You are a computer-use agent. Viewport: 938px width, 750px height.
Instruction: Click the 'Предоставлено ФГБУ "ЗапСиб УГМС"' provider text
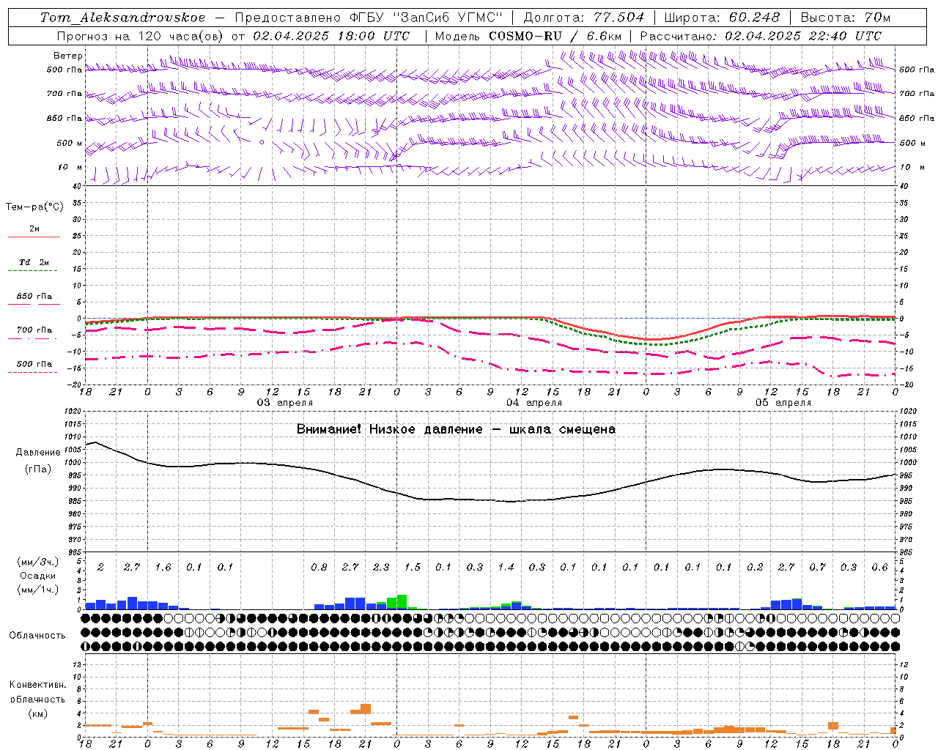(369, 18)
